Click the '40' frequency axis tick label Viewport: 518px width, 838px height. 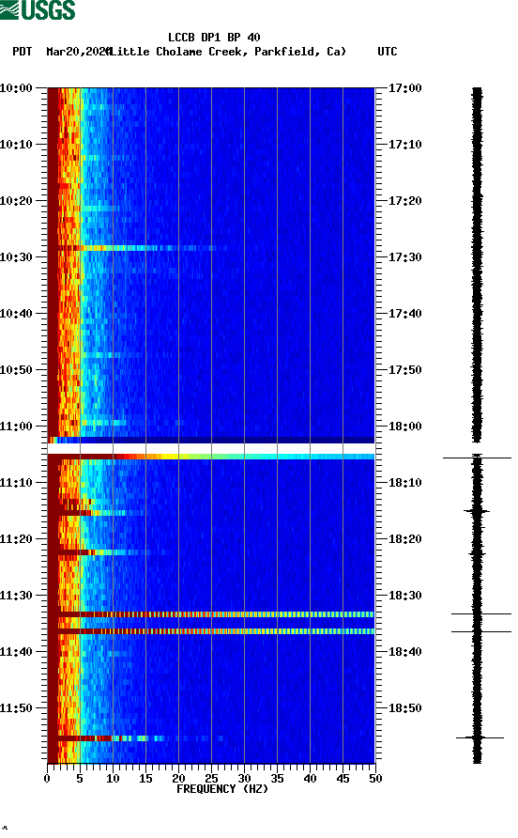click(x=310, y=779)
